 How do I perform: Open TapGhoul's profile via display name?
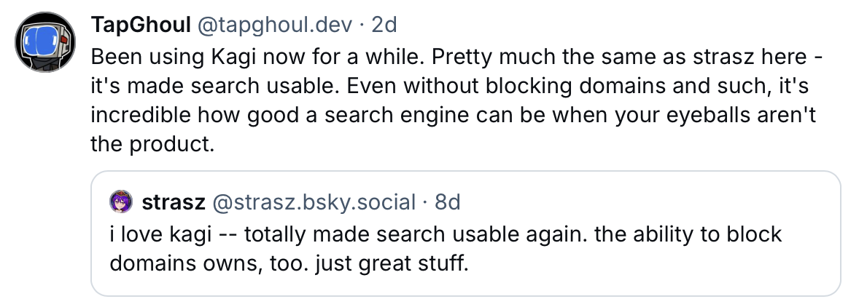(x=139, y=25)
